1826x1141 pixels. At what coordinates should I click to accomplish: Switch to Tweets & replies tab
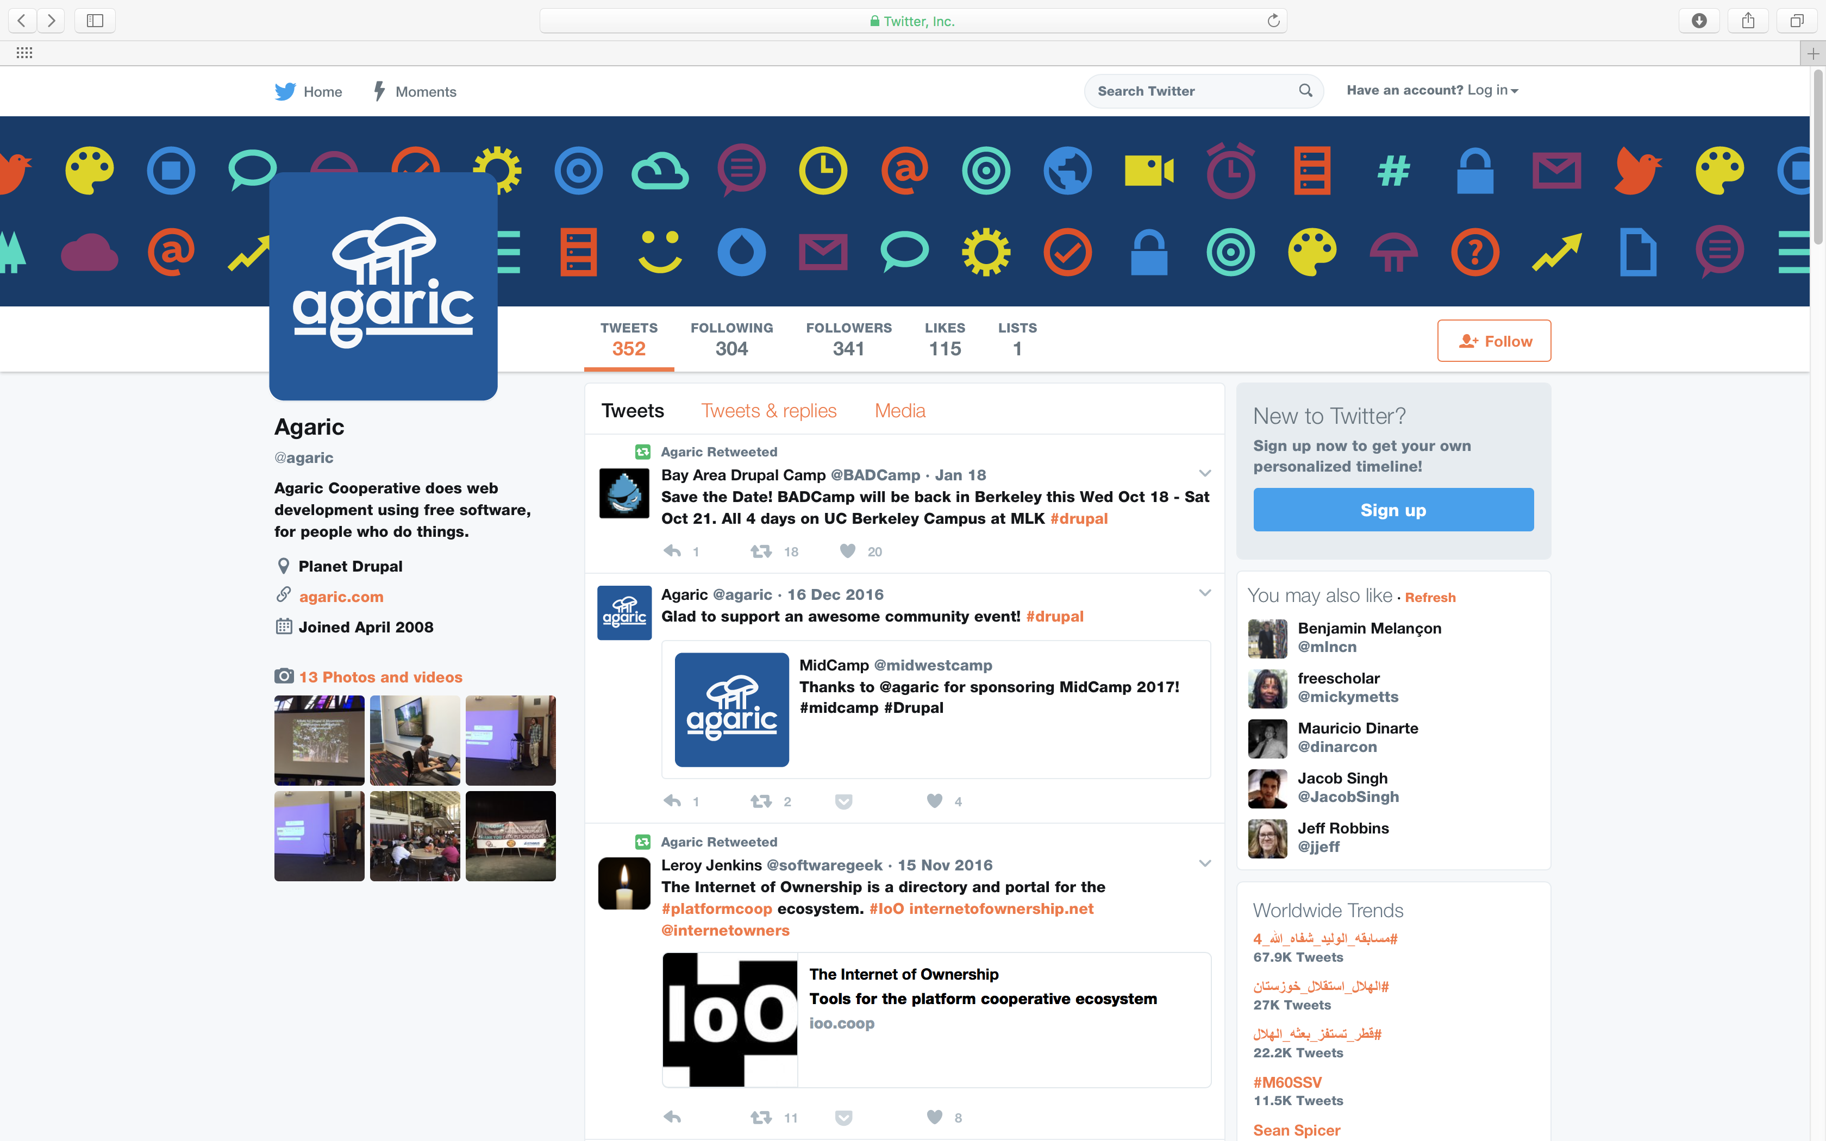pos(769,411)
